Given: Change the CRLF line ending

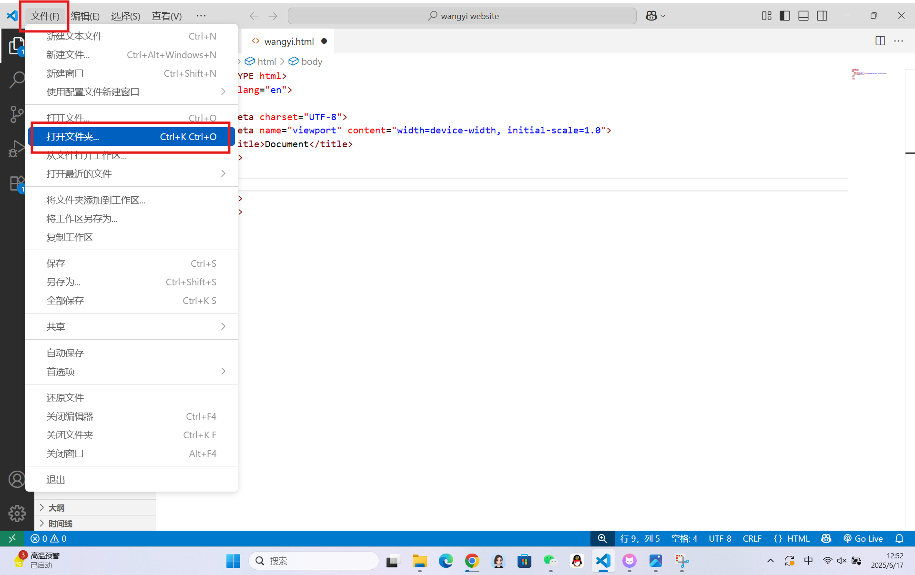Looking at the screenshot, I should [x=752, y=538].
